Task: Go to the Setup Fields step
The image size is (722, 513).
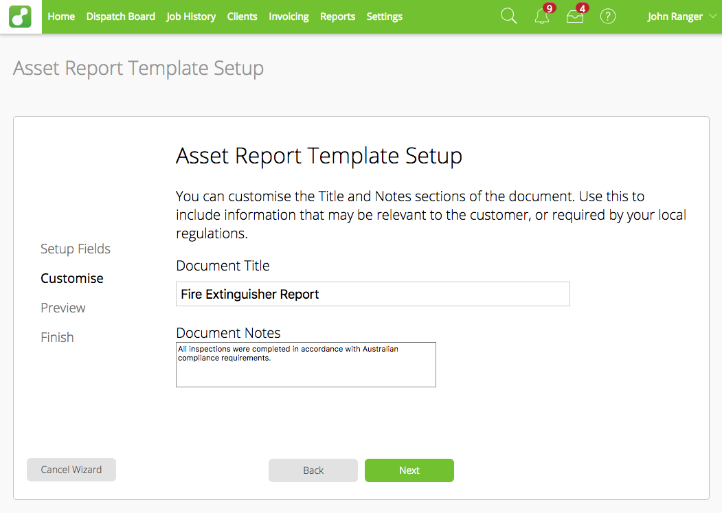Action: click(76, 249)
